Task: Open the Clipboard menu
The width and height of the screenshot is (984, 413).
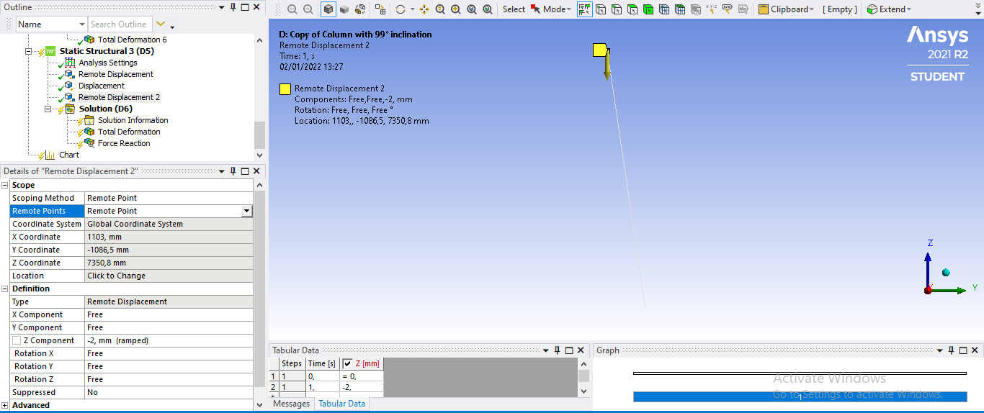Action: pyautogui.click(x=788, y=9)
